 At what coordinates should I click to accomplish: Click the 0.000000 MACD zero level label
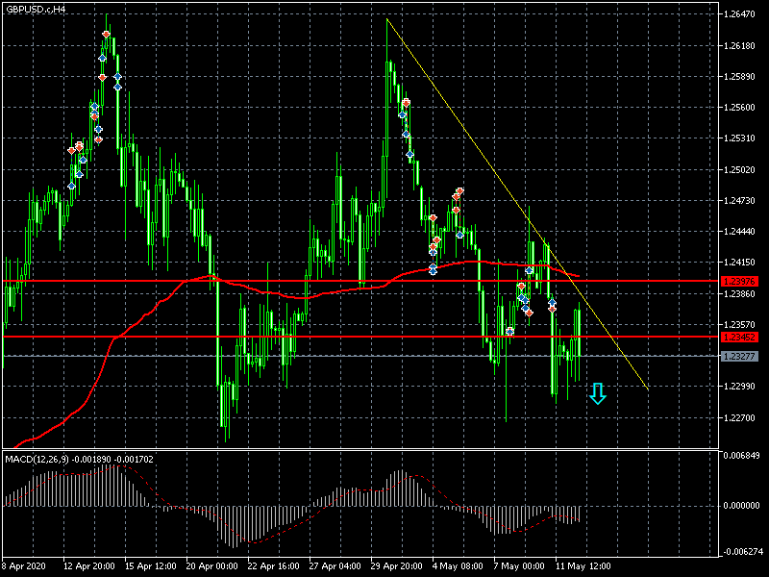[740, 505]
